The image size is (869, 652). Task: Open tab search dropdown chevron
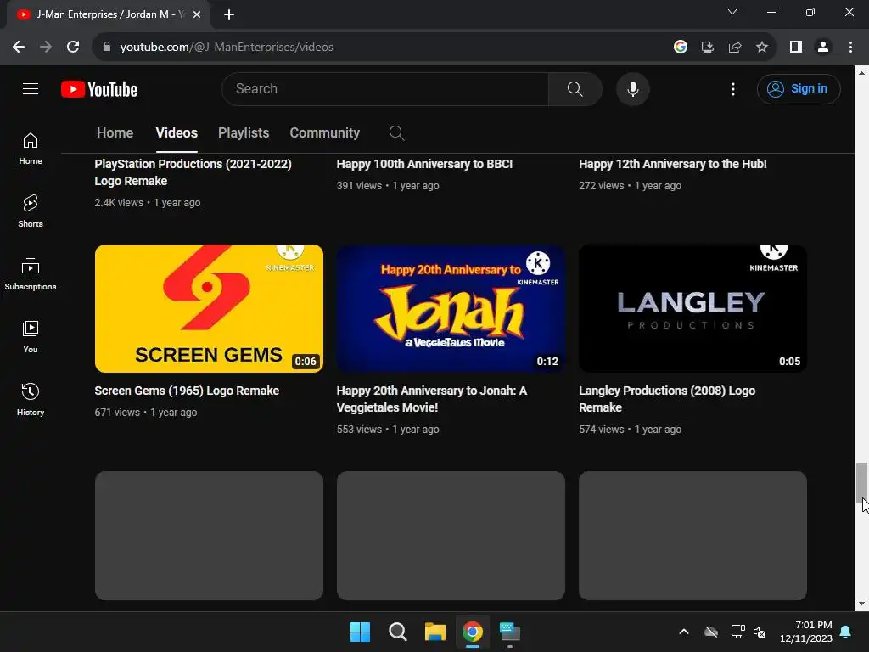(x=732, y=12)
